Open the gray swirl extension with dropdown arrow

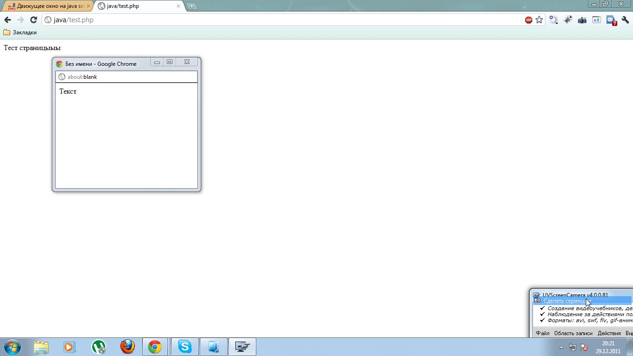(554, 20)
